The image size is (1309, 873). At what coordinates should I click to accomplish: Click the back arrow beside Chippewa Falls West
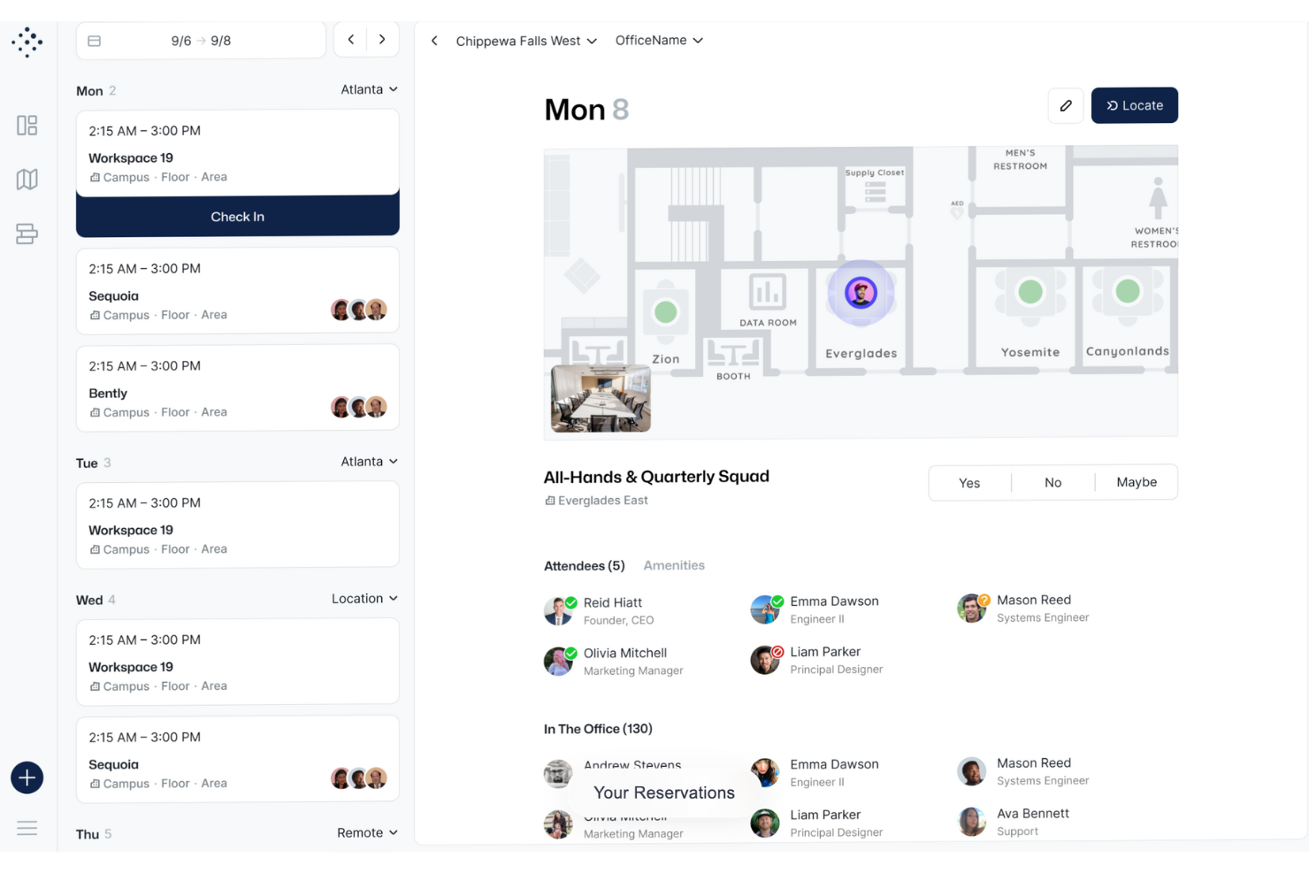(x=434, y=40)
